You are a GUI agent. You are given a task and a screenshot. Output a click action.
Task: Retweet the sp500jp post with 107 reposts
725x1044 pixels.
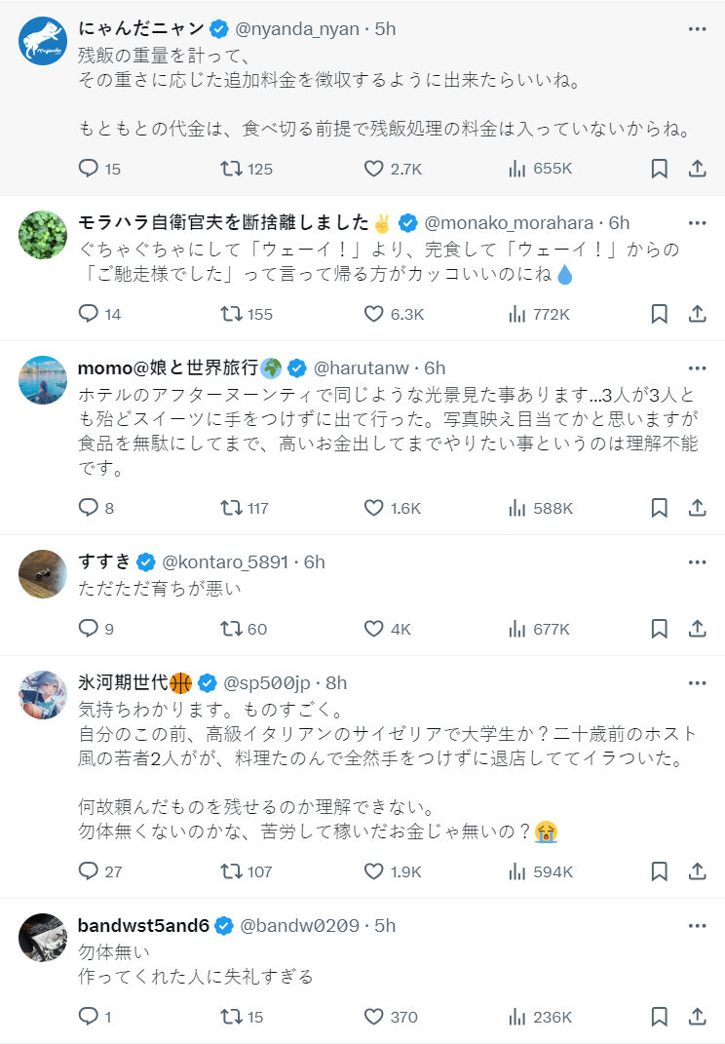pos(231,870)
